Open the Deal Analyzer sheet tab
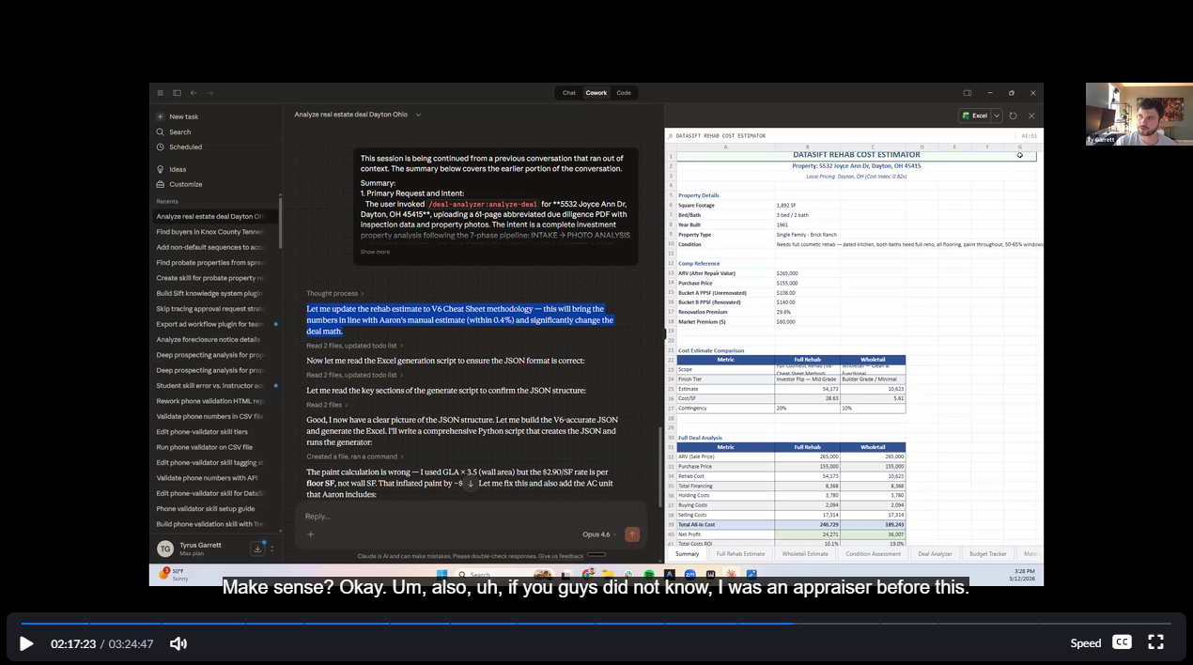 click(x=935, y=554)
